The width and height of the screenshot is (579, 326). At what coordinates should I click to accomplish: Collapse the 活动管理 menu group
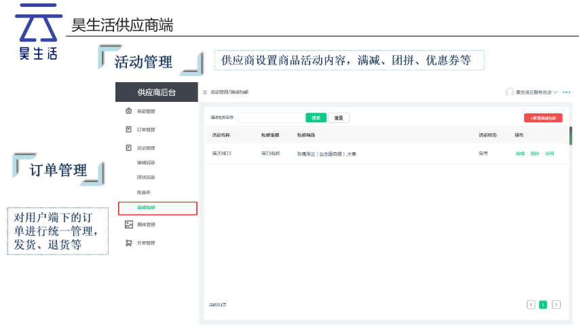pos(146,147)
